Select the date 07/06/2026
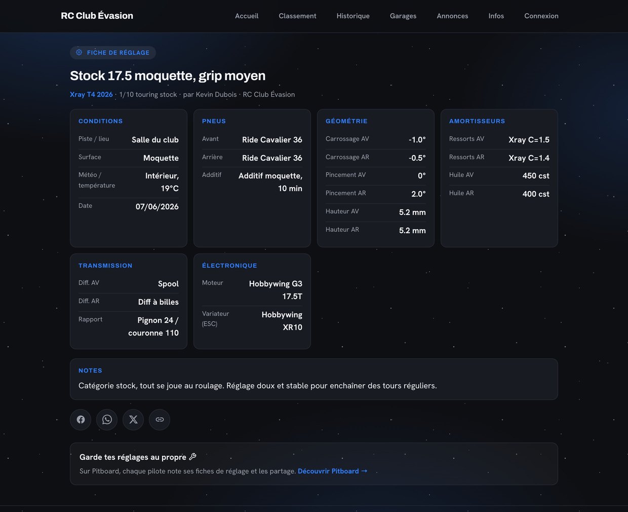The height and width of the screenshot is (512, 628). 157,207
